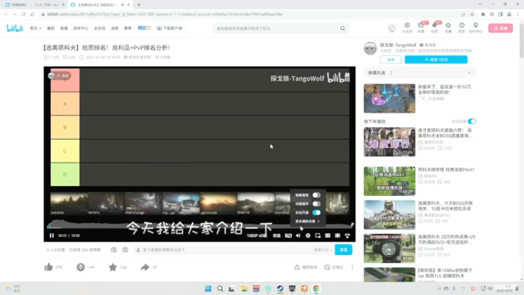Open the 历史 history icon

(x=462, y=28)
